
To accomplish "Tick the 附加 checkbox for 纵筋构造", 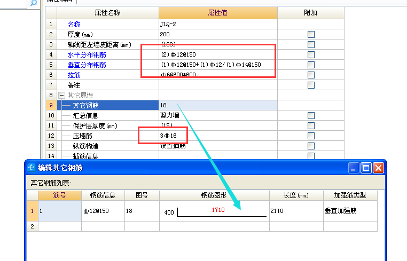I will [311, 146].
